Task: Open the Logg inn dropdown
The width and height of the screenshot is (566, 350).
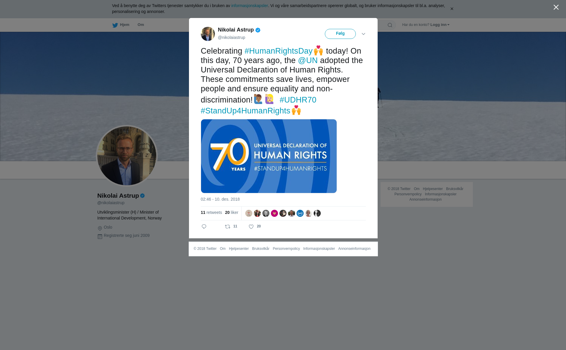Action: click(440, 25)
